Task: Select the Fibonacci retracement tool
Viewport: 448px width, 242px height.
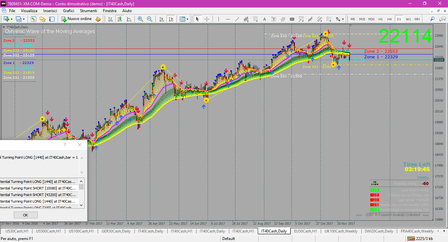Action: 255,19
